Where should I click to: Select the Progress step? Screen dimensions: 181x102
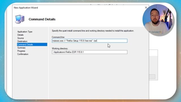coord(21,51)
